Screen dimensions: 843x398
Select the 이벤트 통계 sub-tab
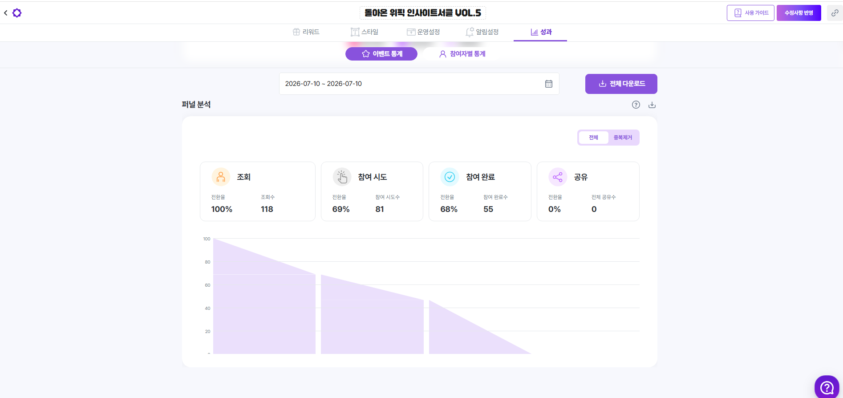coord(381,54)
